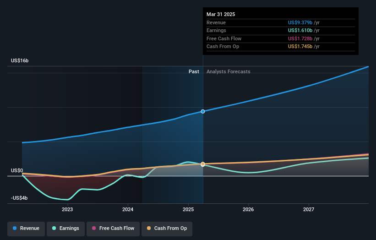
Task: Click the US$0 y-axis label
Action: coord(17,170)
